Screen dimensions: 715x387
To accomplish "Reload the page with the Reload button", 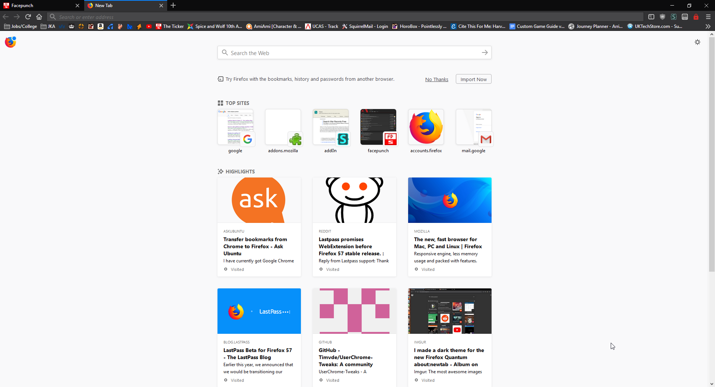I will (28, 17).
